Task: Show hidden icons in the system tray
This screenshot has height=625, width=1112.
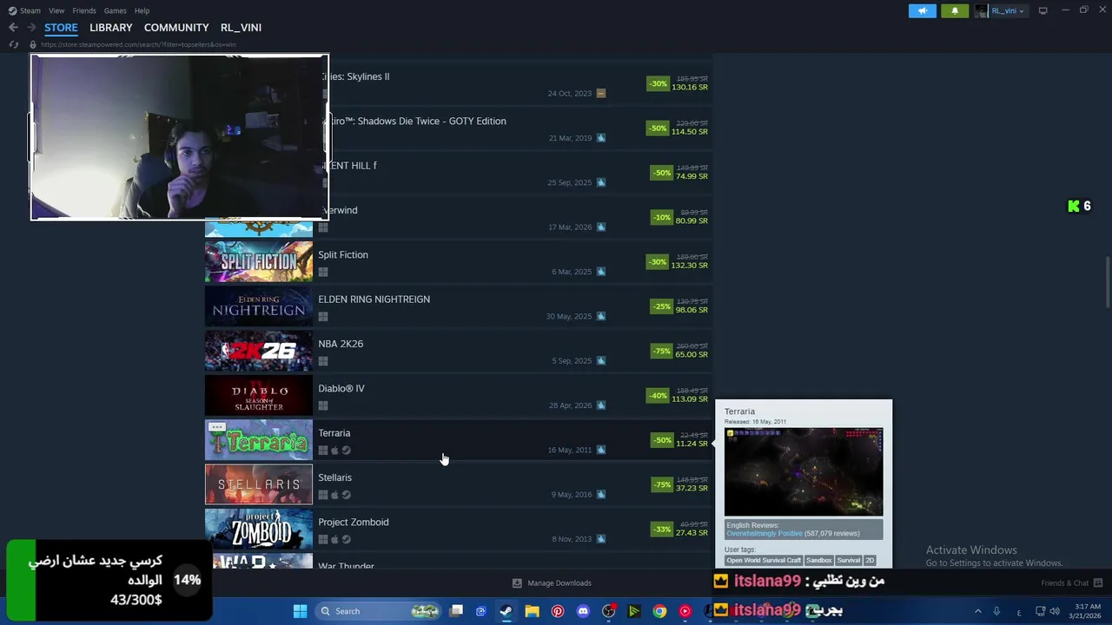Action: click(x=977, y=611)
